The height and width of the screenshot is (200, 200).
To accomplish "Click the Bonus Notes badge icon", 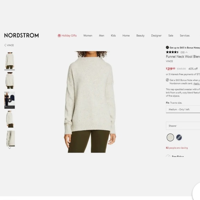I will point(167,48).
